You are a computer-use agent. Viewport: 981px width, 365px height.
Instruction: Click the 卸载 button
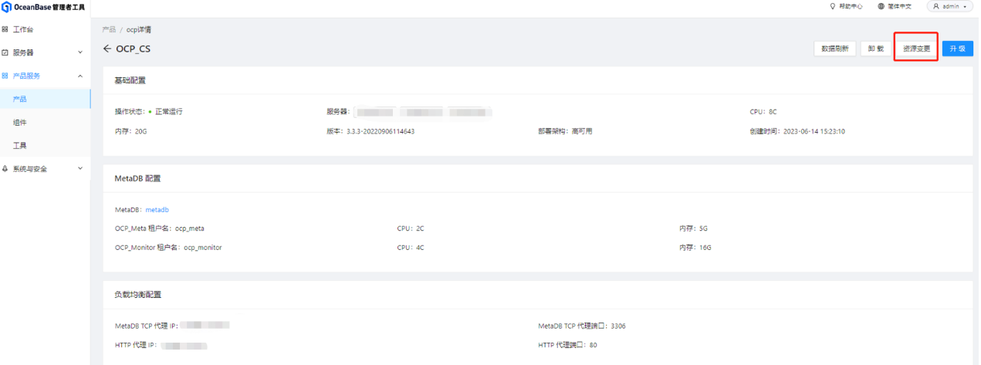tap(875, 49)
